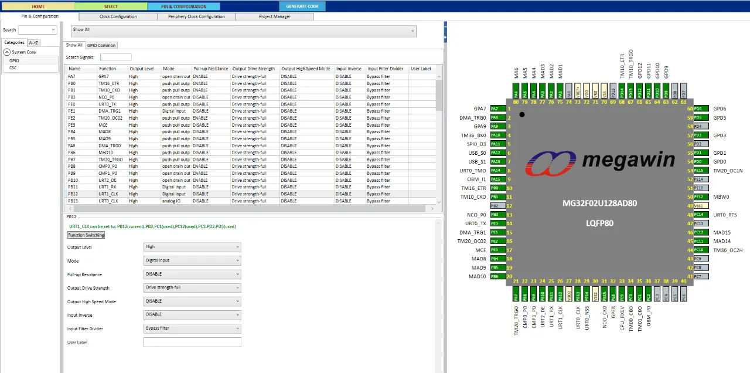Image resolution: width=750 pixels, height=373 pixels.
Task: Click pin PA15 on the chip package
Action: coord(497,179)
